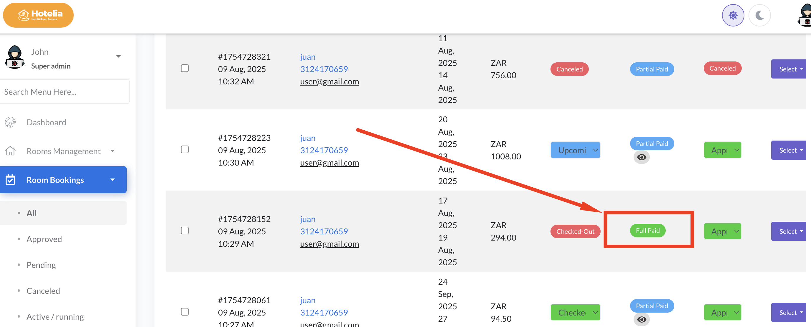Open juan's profile for booking #1754728152
This screenshot has width=811, height=327.
308,219
